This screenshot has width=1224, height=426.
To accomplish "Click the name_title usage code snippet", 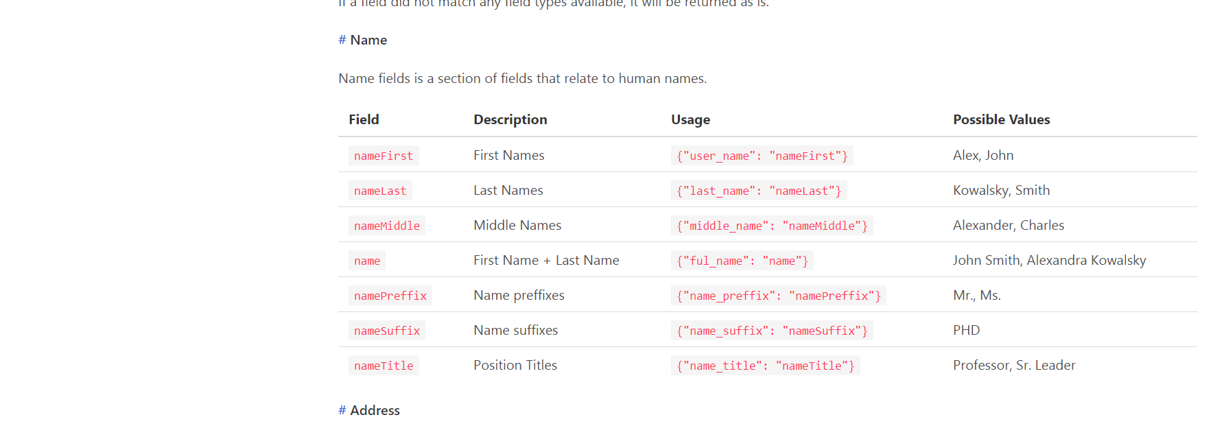I will (766, 366).
